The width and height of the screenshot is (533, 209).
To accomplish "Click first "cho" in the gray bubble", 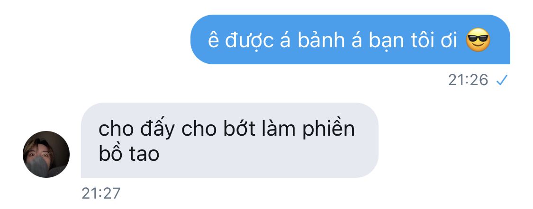I will pyautogui.click(x=116, y=130).
